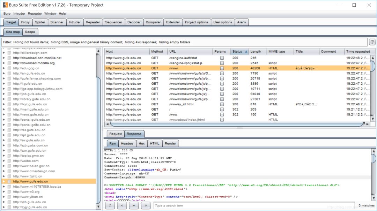Toggle Params checkbox in highlighted /www/ row

(x=222, y=68)
